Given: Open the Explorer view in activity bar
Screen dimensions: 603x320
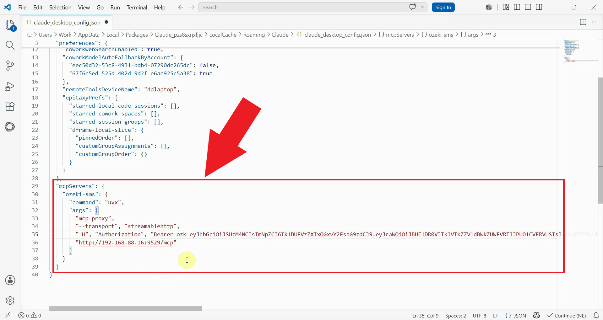Looking at the screenshot, I should [x=10, y=25].
